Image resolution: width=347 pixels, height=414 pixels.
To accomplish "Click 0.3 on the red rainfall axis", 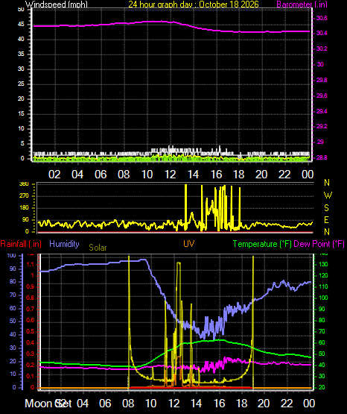I will tap(31, 354).
